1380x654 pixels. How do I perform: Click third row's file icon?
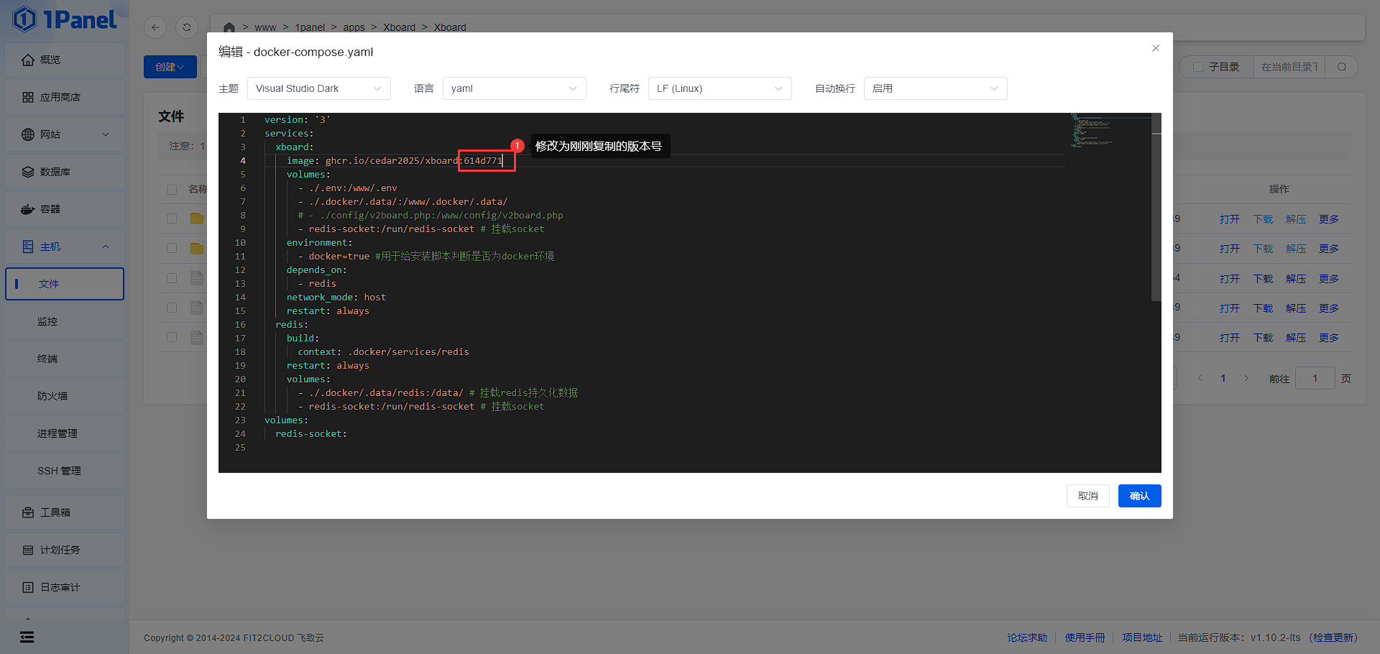[197, 278]
